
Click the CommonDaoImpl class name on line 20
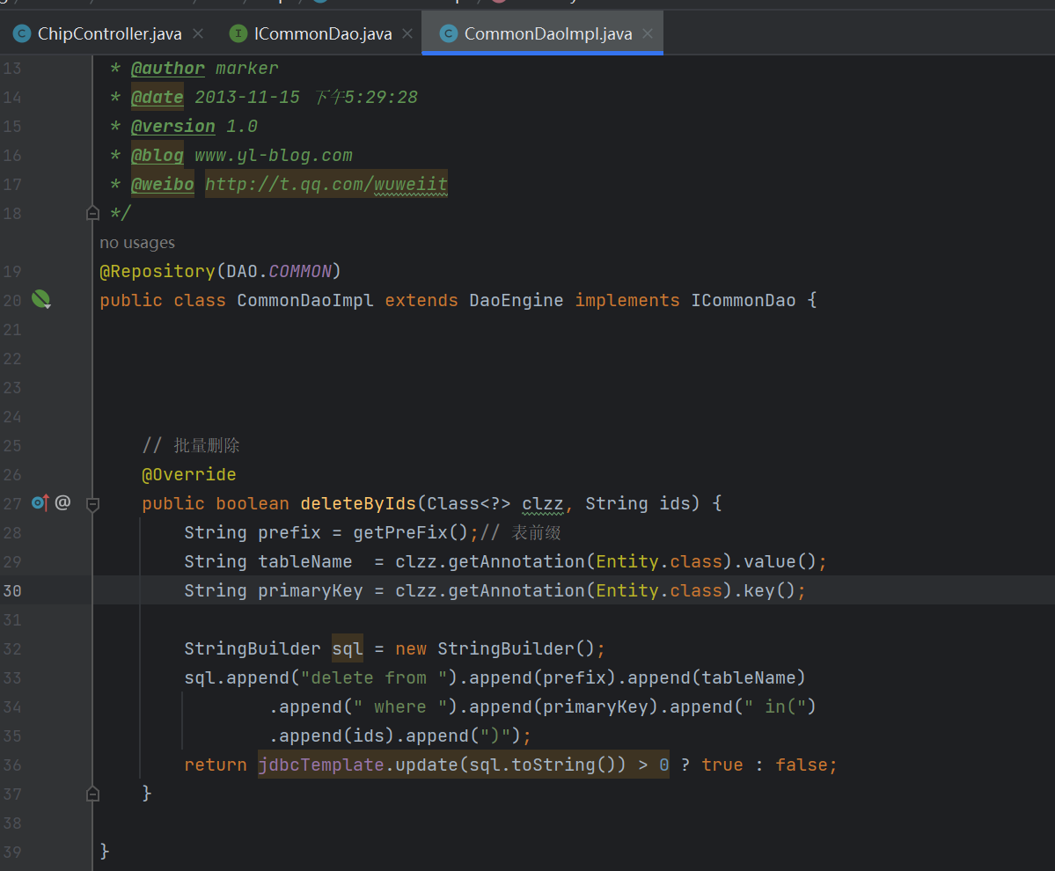[x=304, y=301]
